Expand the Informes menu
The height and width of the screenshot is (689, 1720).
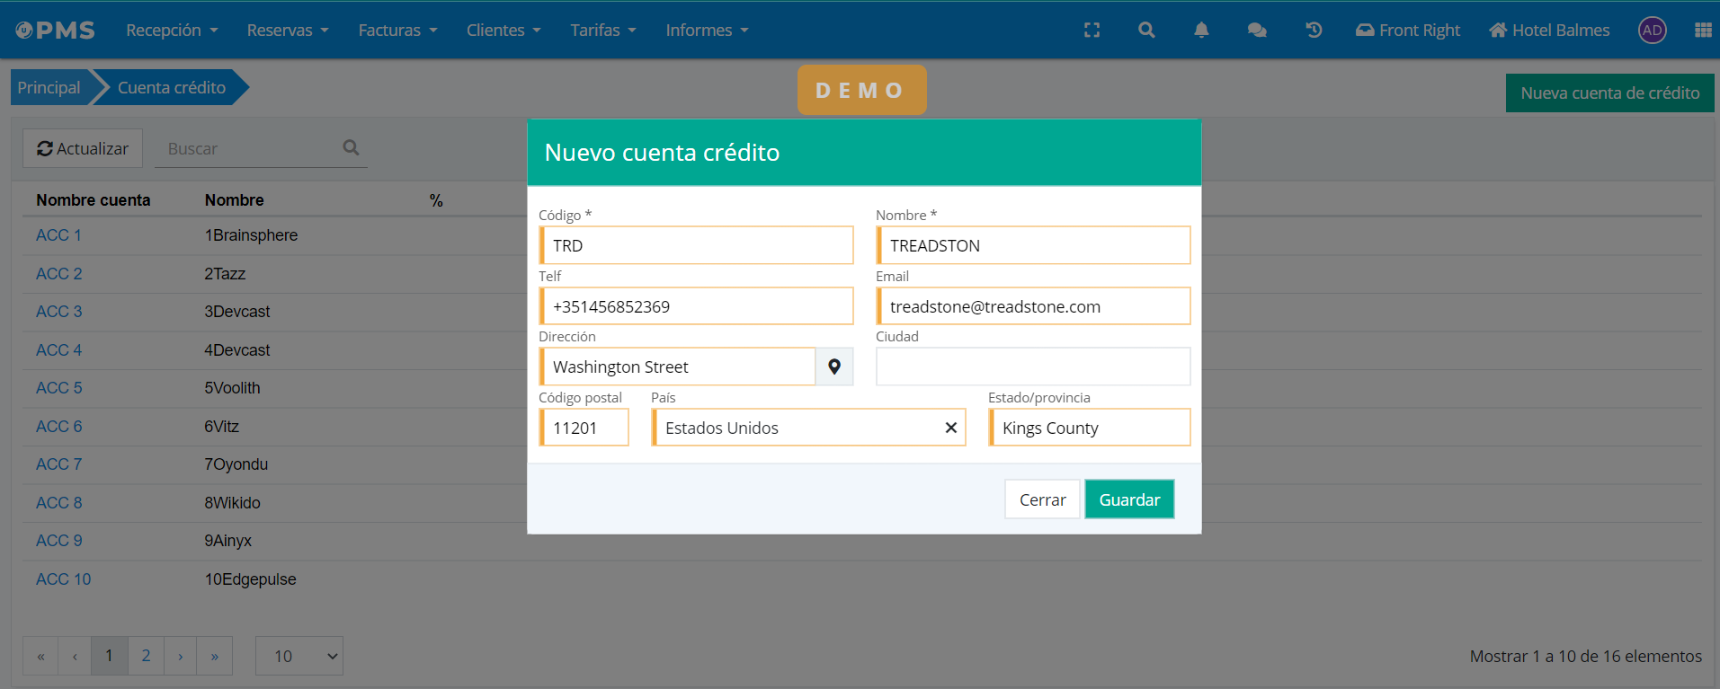click(707, 31)
